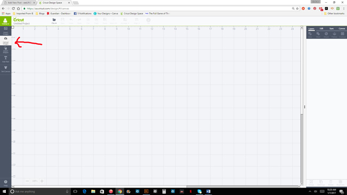Open the Canvas panel tab
Viewport: 347px width, 195px height.
342,28
